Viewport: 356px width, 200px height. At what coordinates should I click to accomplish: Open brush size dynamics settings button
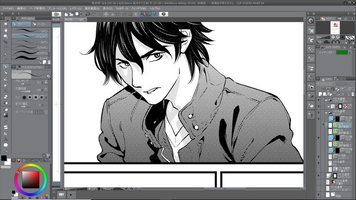(x=46, y=83)
